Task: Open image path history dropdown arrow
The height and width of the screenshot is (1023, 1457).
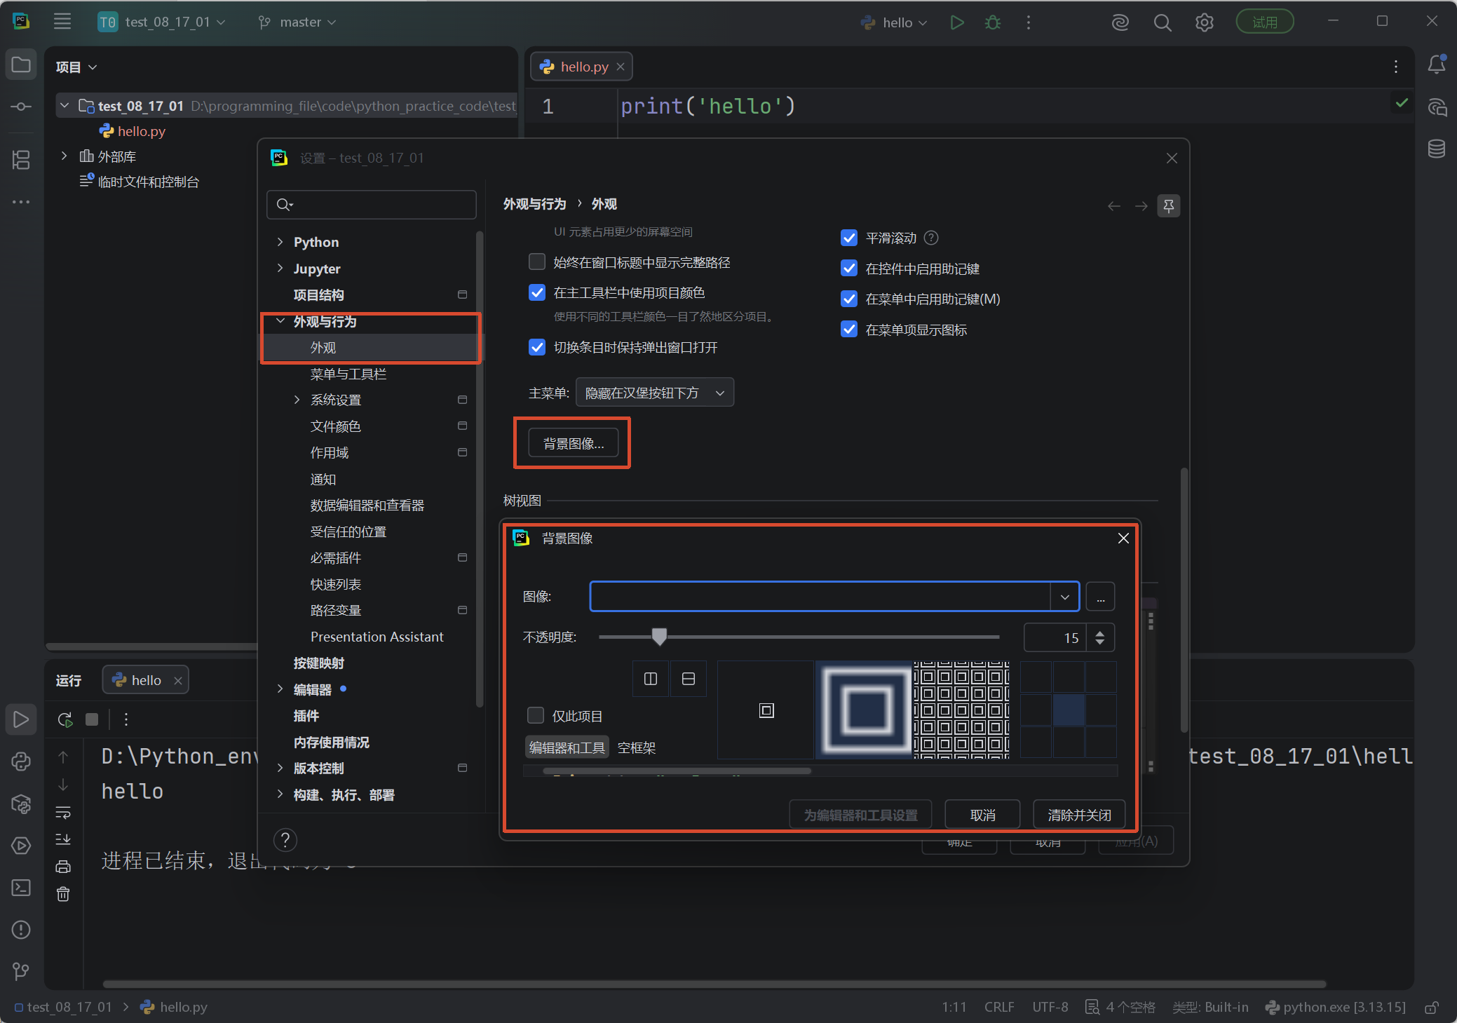Action: pos(1065,597)
